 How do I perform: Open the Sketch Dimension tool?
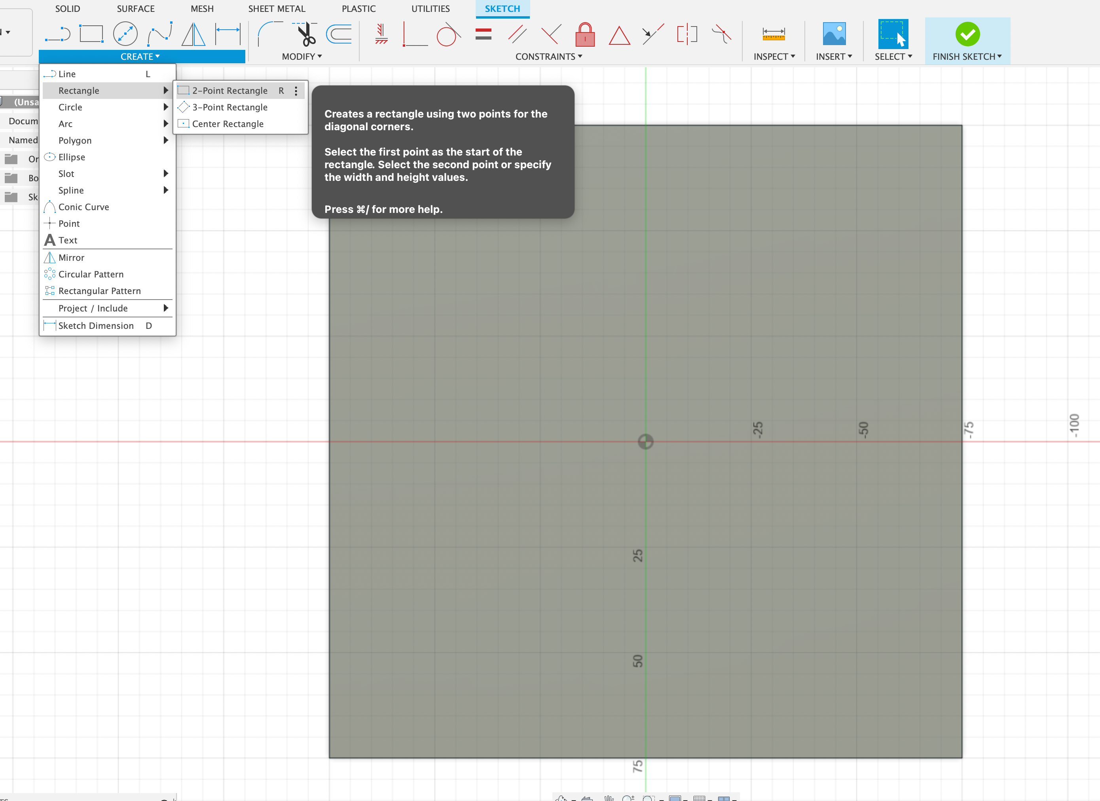[96, 325]
